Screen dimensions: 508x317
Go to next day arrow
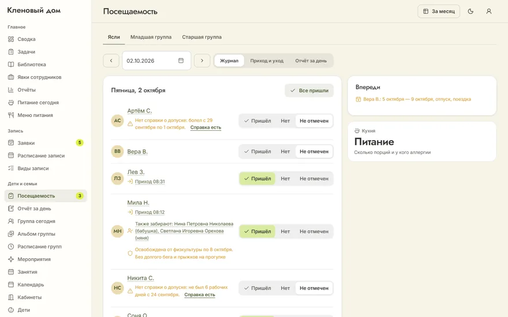[202, 61]
